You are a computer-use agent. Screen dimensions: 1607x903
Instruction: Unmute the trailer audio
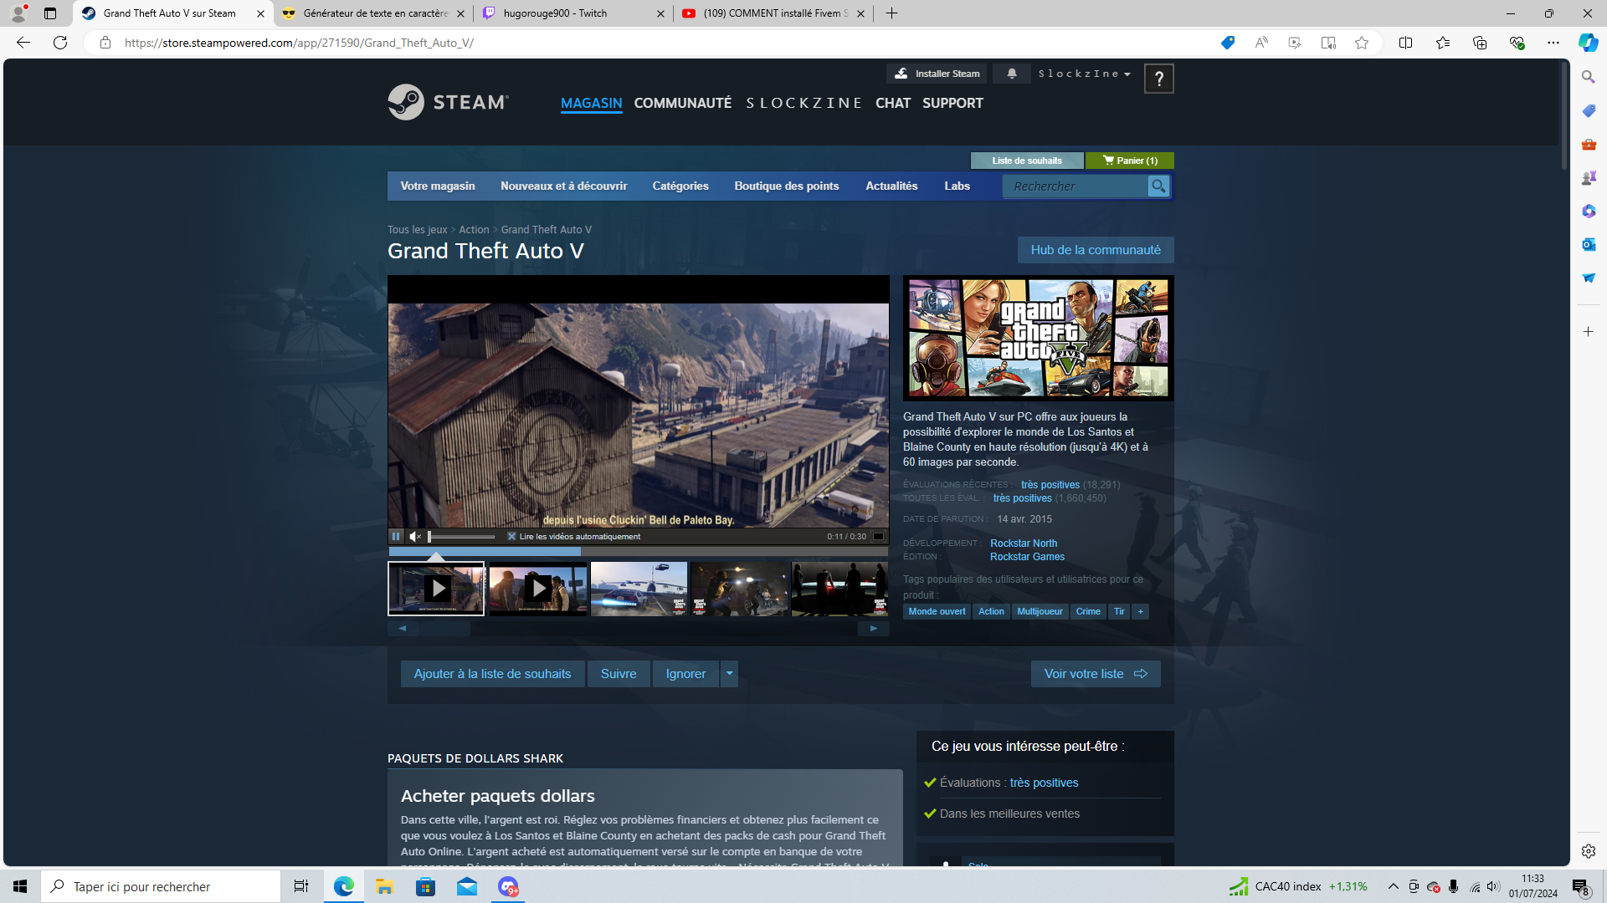click(415, 537)
